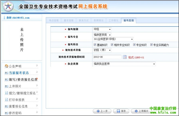Click the card icon beside 当前报考状态

7,73
